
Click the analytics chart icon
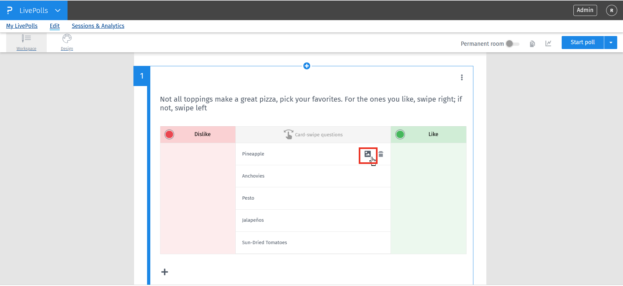tap(548, 44)
